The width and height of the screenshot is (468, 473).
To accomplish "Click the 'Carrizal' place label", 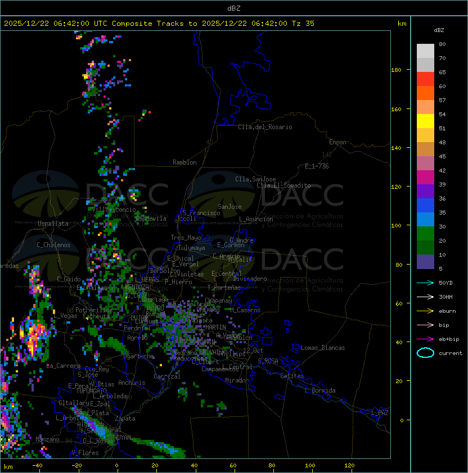I will 166,376.
